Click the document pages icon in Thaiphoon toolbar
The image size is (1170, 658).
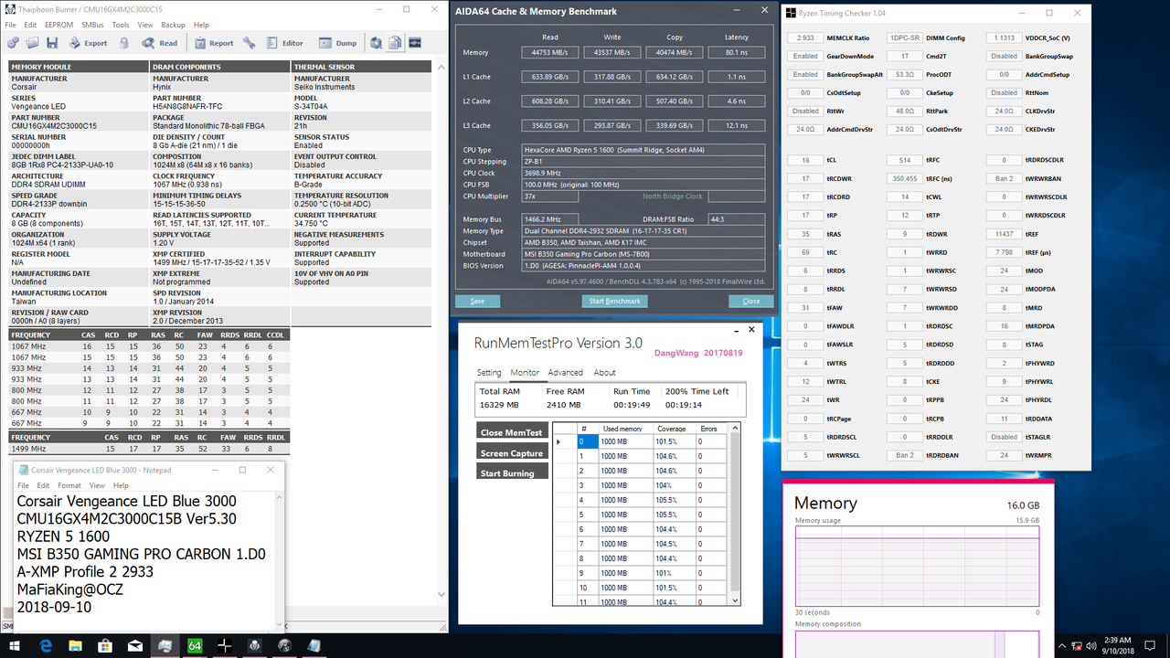point(395,43)
